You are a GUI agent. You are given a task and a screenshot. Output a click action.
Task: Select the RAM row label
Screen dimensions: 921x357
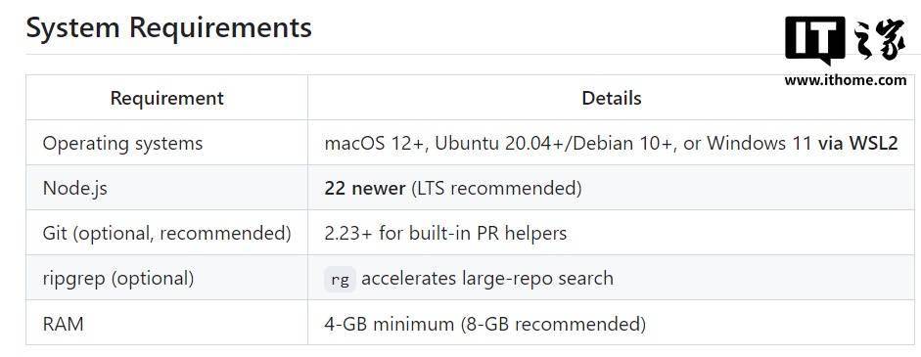(x=63, y=324)
